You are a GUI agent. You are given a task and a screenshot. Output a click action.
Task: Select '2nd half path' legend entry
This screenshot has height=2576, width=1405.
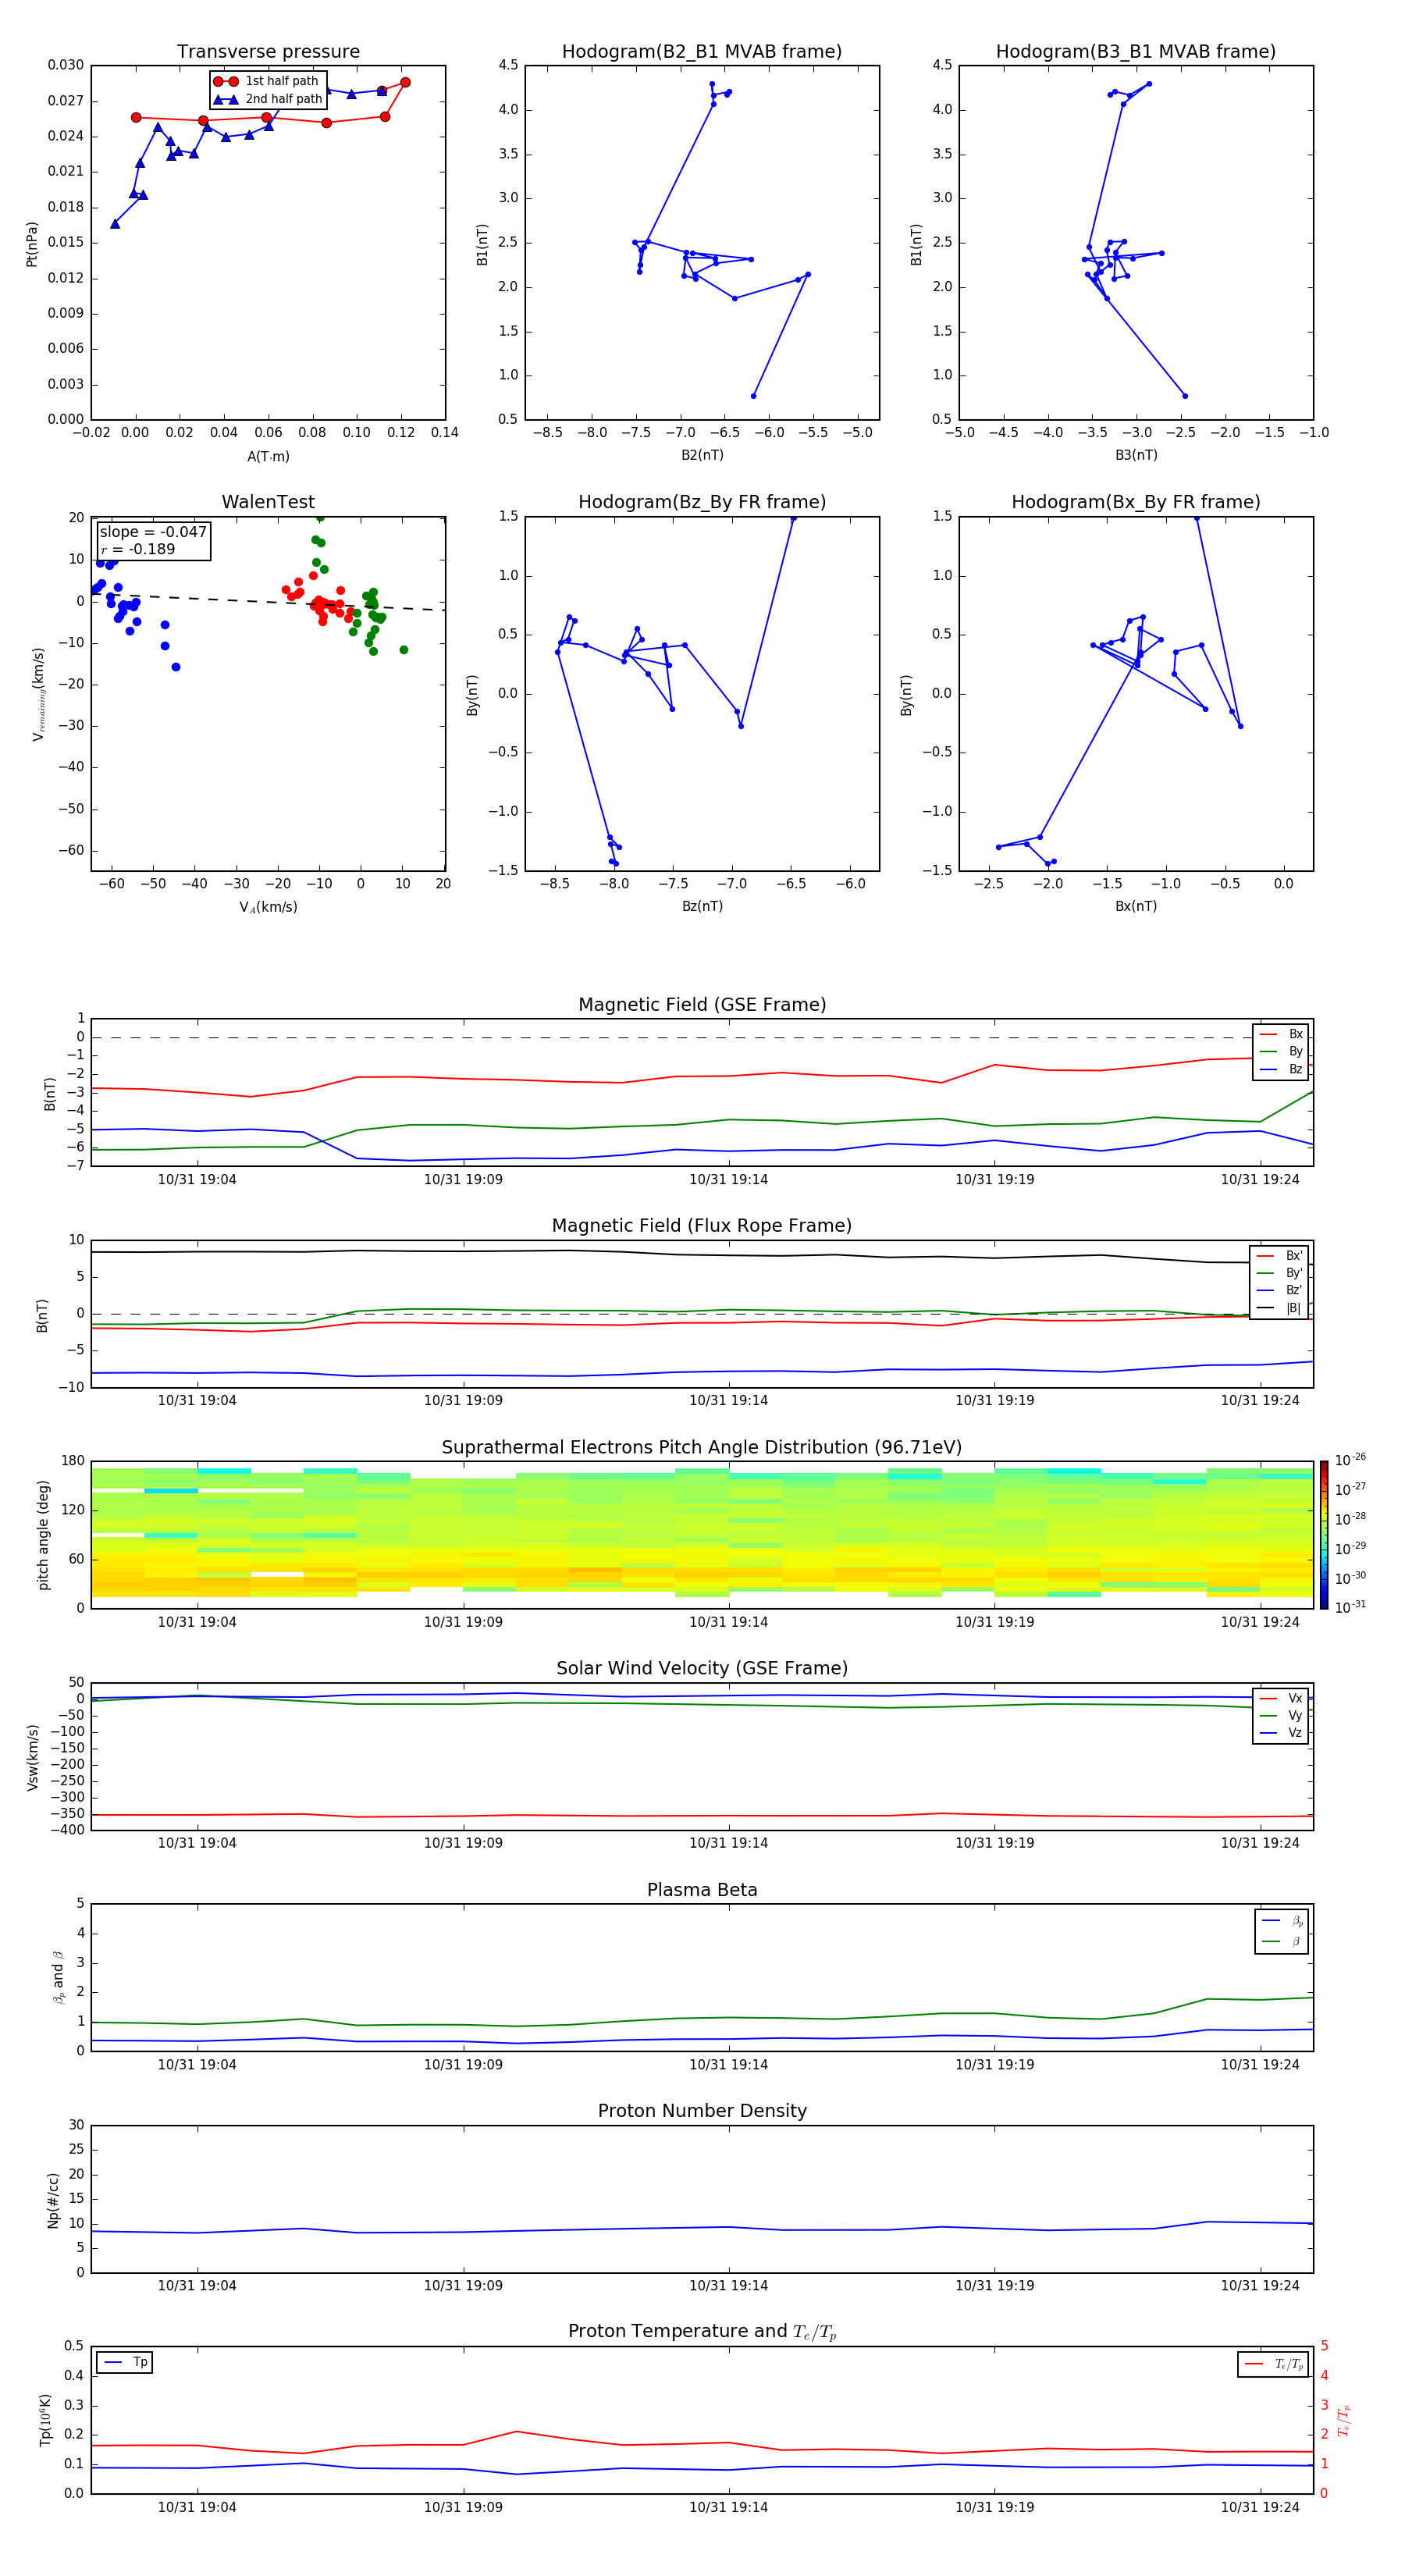[267, 99]
